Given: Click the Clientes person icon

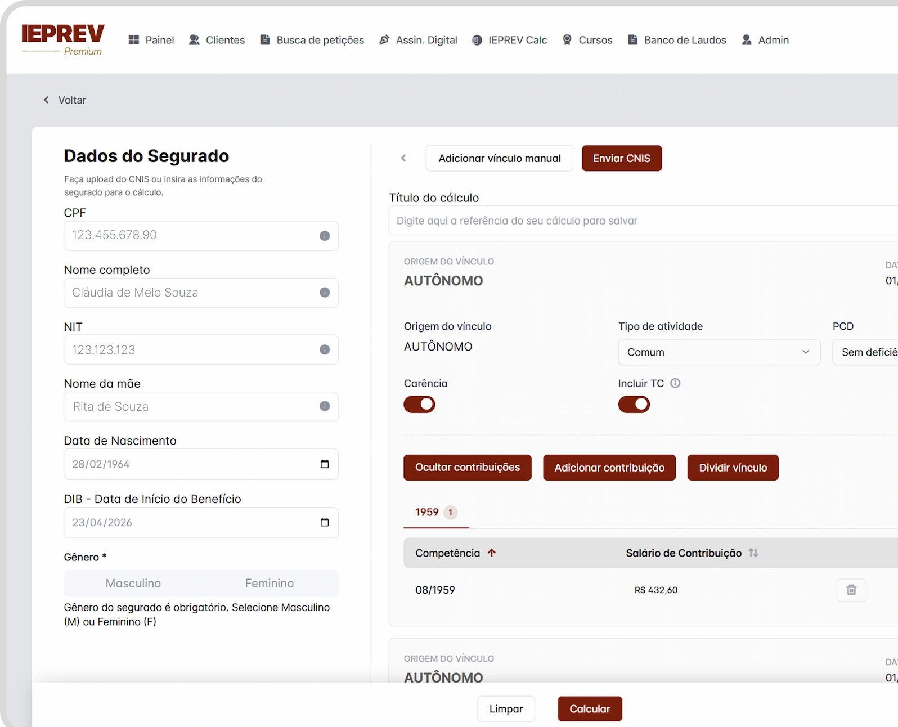Looking at the screenshot, I should pyautogui.click(x=194, y=40).
